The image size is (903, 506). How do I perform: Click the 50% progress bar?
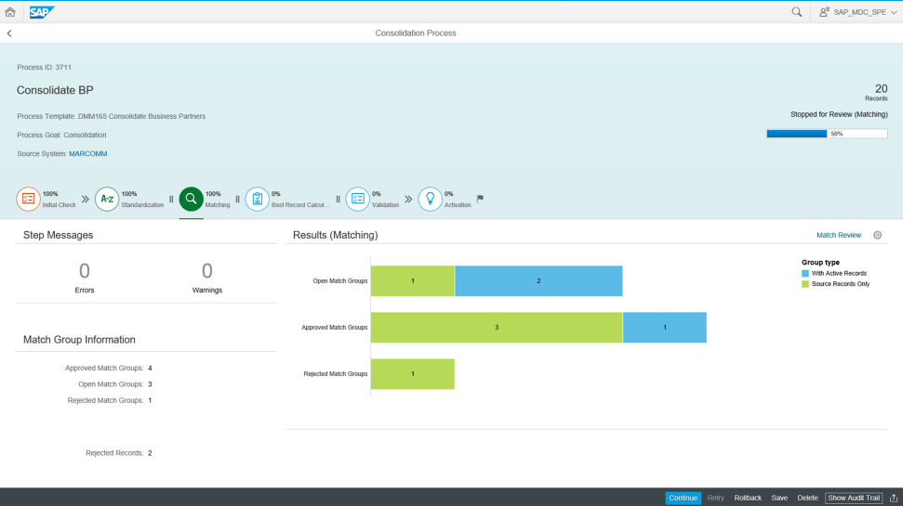click(x=827, y=134)
